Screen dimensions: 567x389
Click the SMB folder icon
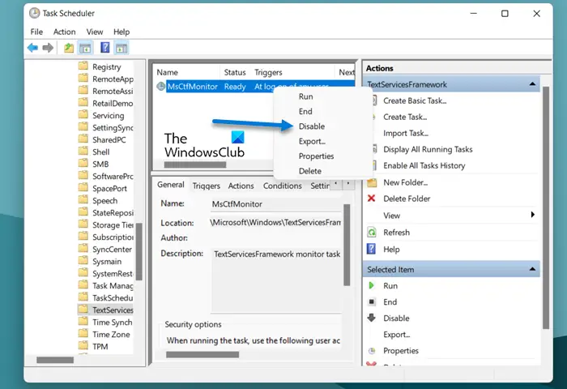click(x=83, y=164)
